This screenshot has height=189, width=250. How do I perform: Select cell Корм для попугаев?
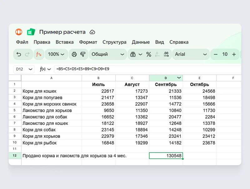[x=52, y=97]
